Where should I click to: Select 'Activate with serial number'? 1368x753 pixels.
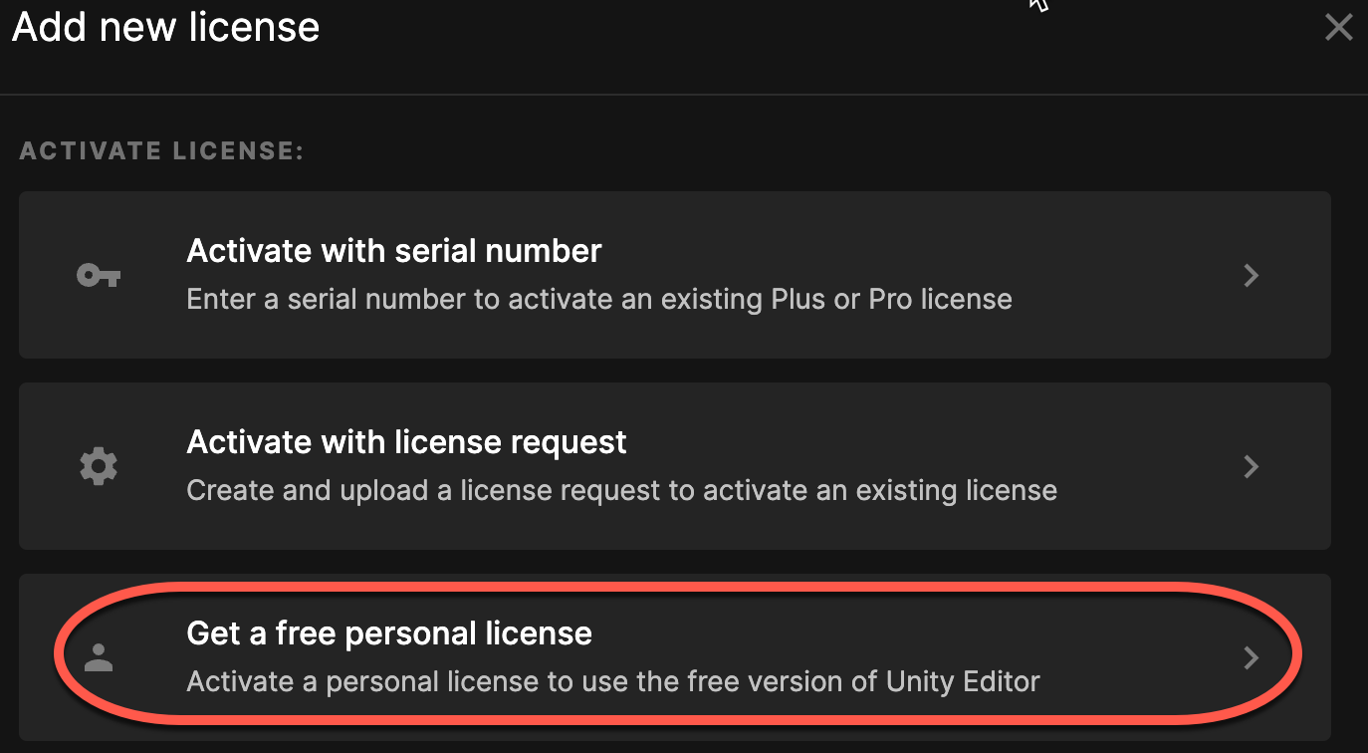point(393,250)
